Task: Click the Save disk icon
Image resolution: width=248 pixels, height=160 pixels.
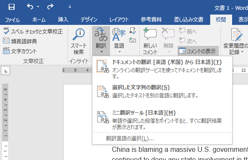Action: coord(12,7)
